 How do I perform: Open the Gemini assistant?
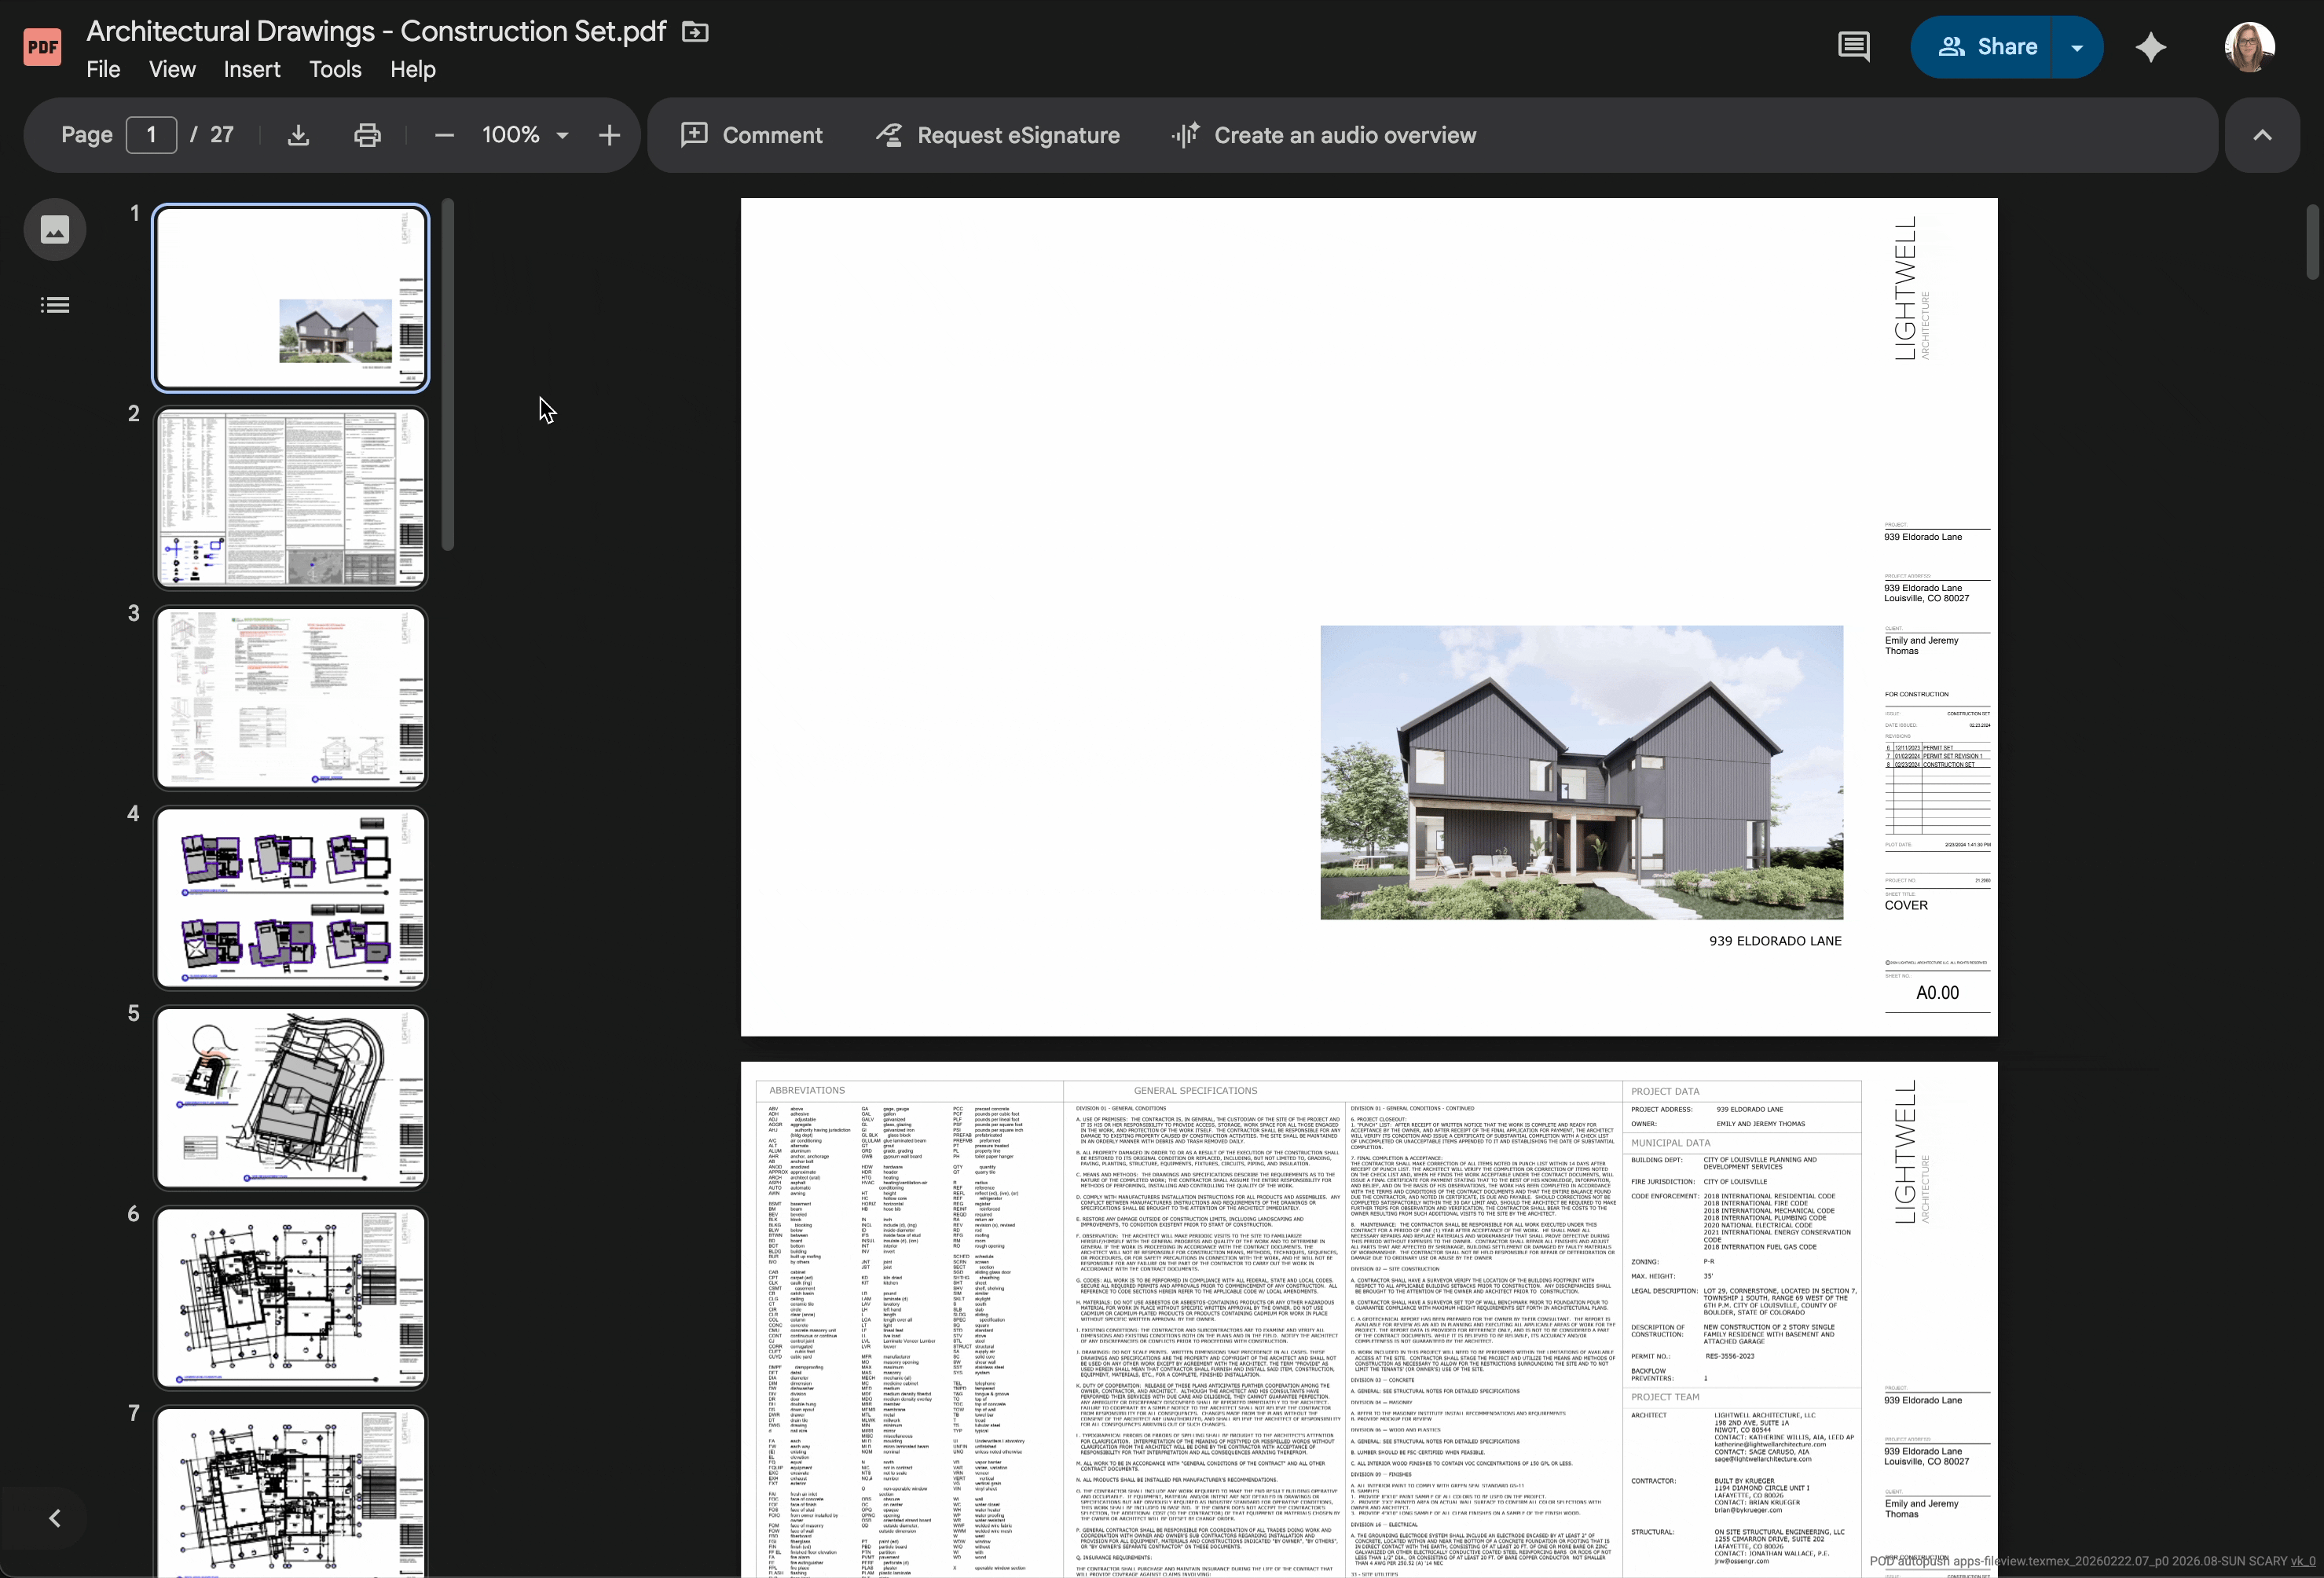coord(2151,46)
